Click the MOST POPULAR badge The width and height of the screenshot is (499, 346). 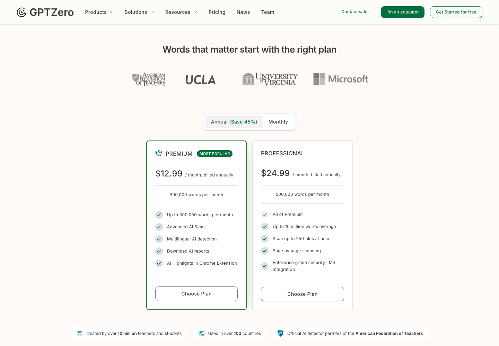point(215,154)
